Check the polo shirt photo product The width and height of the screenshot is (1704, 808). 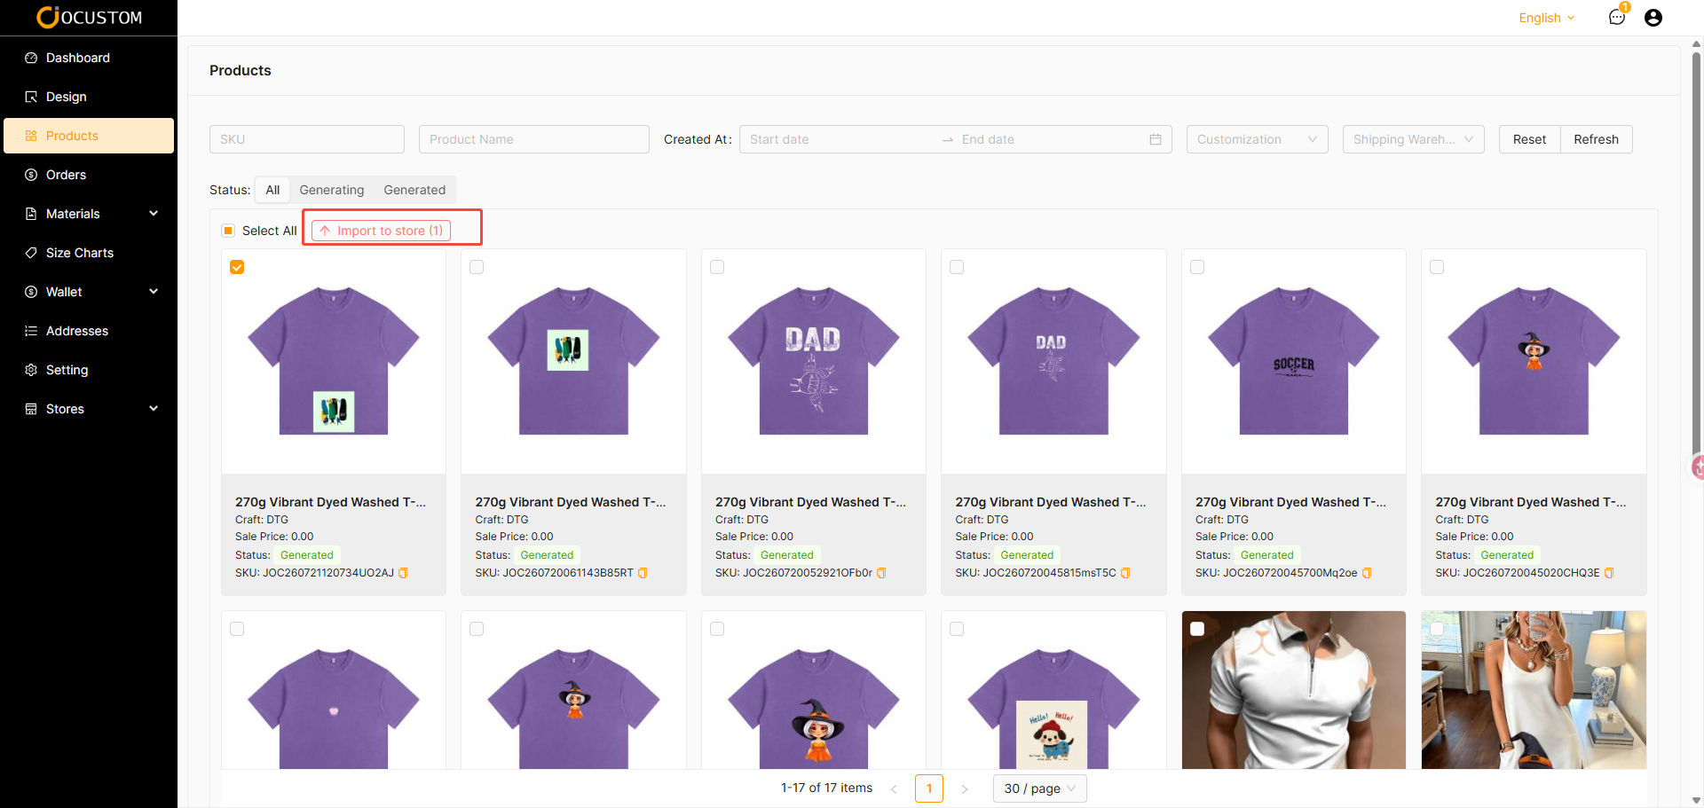click(1197, 629)
